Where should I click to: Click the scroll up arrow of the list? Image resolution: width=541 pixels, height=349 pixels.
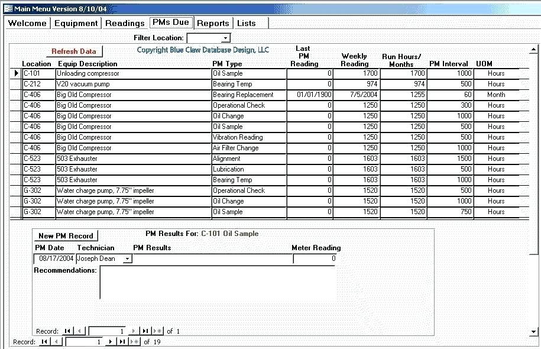point(533,50)
